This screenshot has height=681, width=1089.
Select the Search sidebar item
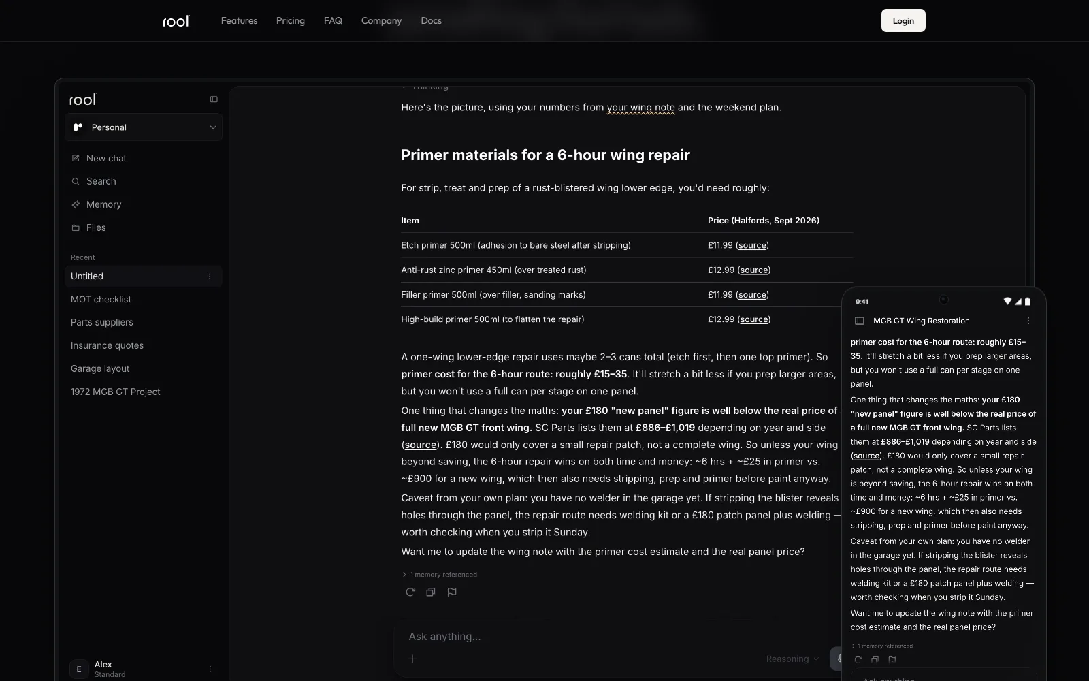point(144,181)
